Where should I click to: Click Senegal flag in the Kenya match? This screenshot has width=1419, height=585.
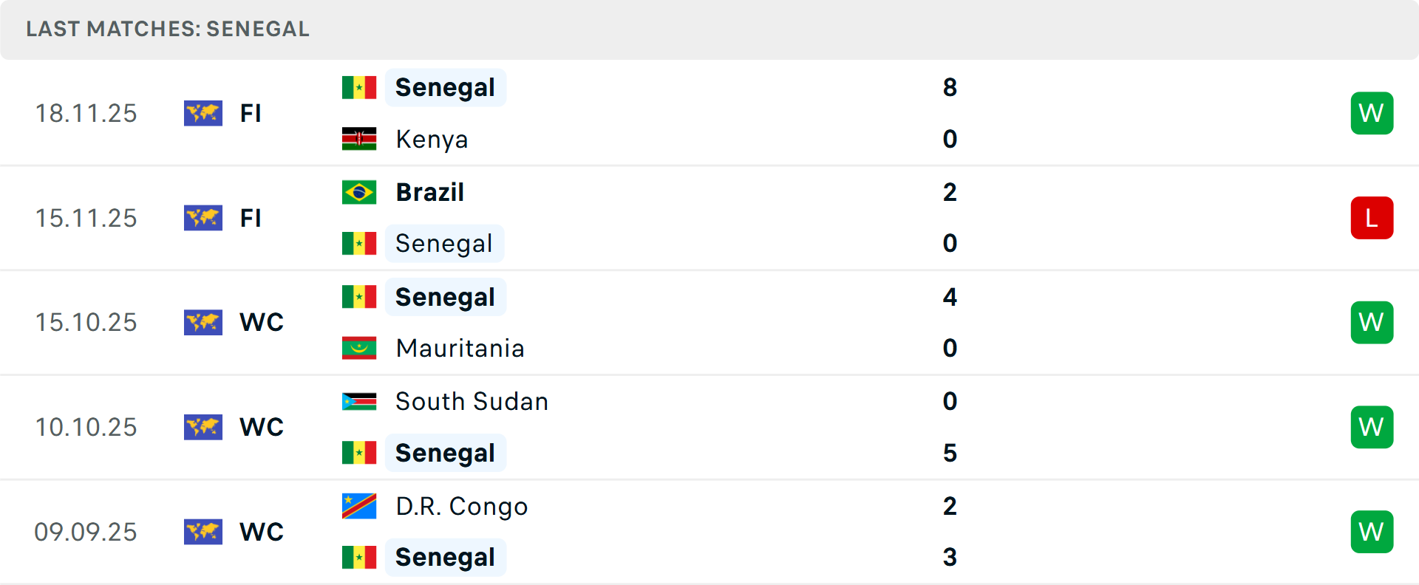pos(359,87)
